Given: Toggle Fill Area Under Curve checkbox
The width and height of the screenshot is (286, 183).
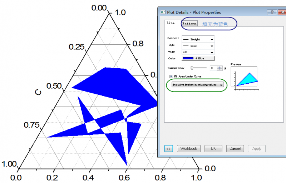Looking at the screenshot, I should click(x=171, y=76).
